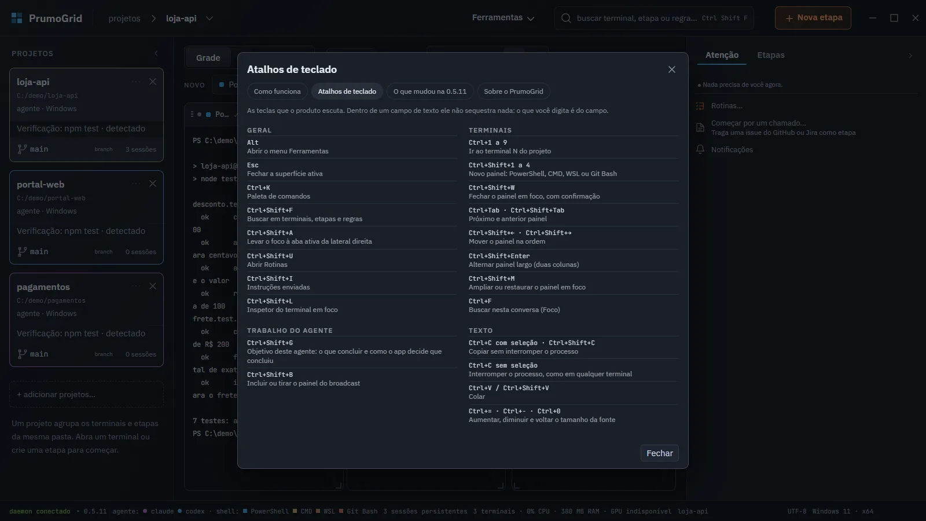The height and width of the screenshot is (521, 926).
Task: Remove the portal-web project card with X
Action: (x=153, y=184)
